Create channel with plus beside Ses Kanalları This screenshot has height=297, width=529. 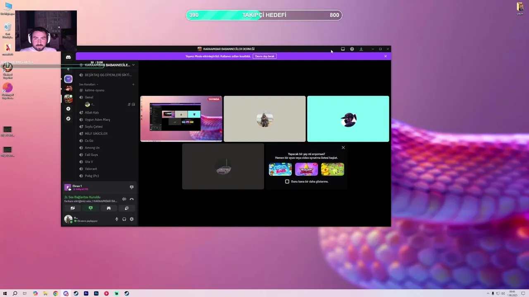[133, 85]
